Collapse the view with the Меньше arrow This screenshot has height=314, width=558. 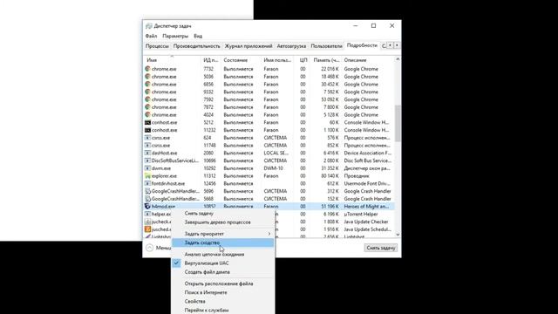[x=149, y=248]
